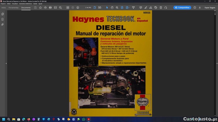Select the Hand pan tool
218x122 pixels.
point(112,8)
